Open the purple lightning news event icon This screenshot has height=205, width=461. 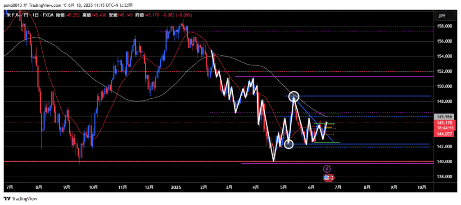(328, 169)
